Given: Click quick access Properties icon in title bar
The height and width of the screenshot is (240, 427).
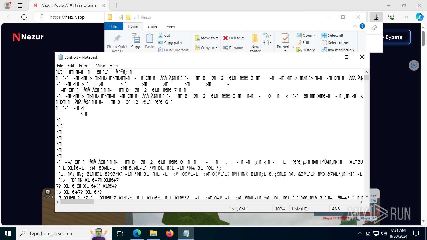Looking at the screenshot, I should (x=121, y=17).
